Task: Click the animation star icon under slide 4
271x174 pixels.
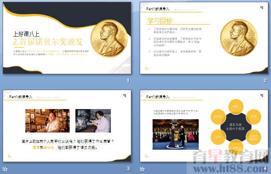Action: (142, 169)
